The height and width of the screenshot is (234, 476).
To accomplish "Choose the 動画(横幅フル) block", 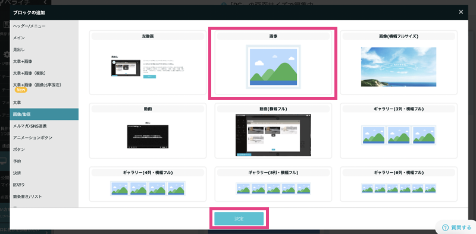I will tap(273, 131).
